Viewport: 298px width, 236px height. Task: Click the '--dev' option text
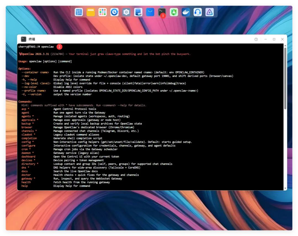pos(25,76)
